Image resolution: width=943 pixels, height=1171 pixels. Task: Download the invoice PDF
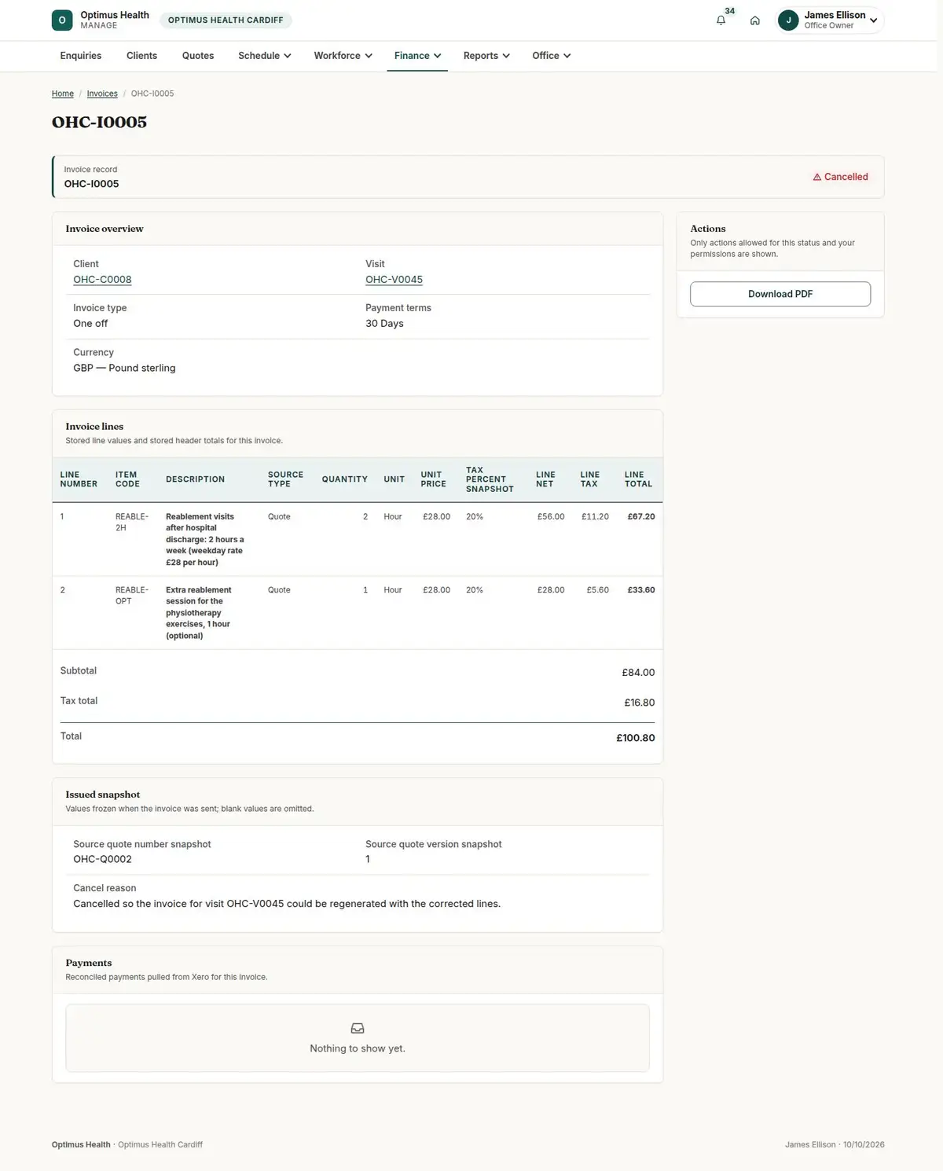click(x=780, y=294)
